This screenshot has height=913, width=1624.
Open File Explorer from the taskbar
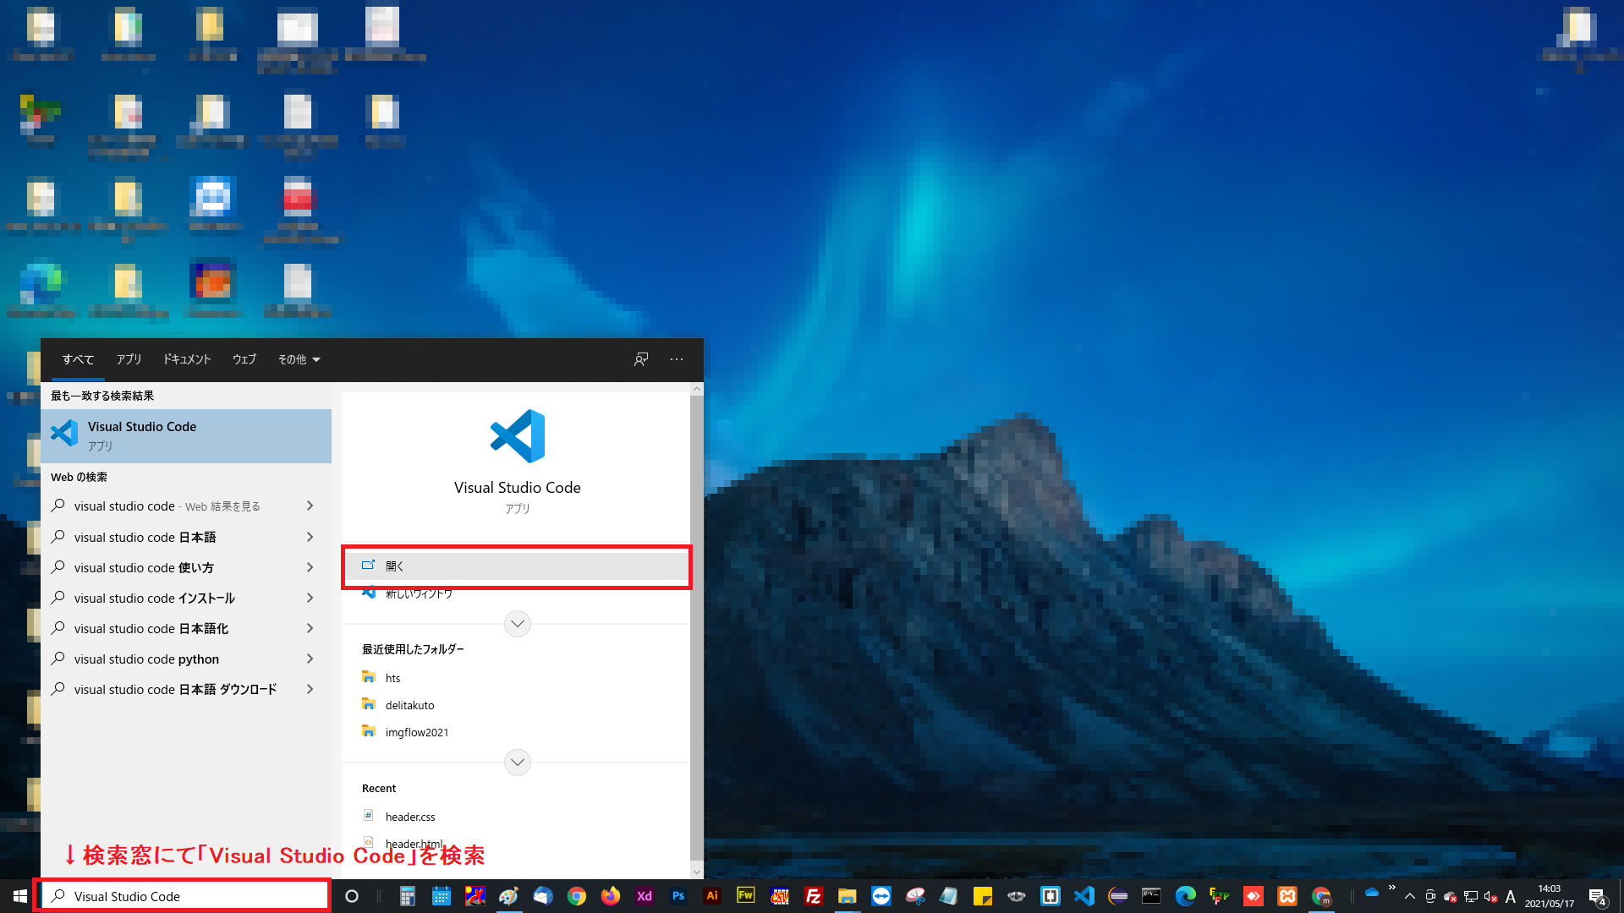point(847,896)
